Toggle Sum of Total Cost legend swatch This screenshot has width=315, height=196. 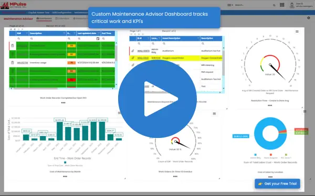click(65, 163)
